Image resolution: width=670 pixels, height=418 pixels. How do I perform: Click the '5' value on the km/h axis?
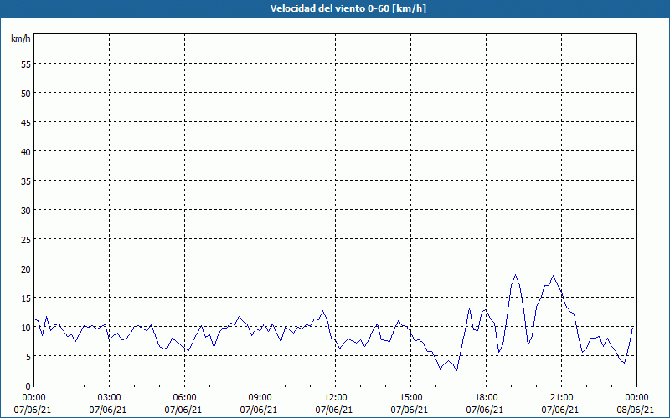(x=28, y=357)
